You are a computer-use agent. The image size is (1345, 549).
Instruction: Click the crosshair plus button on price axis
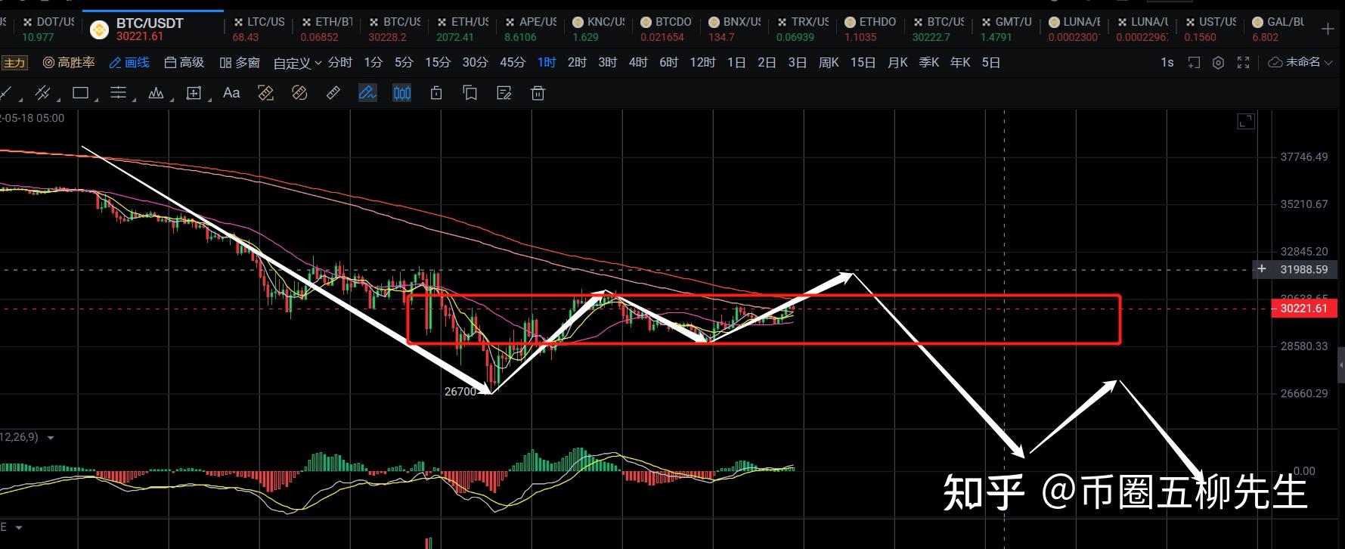pyautogui.click(x=1261, y=268)
